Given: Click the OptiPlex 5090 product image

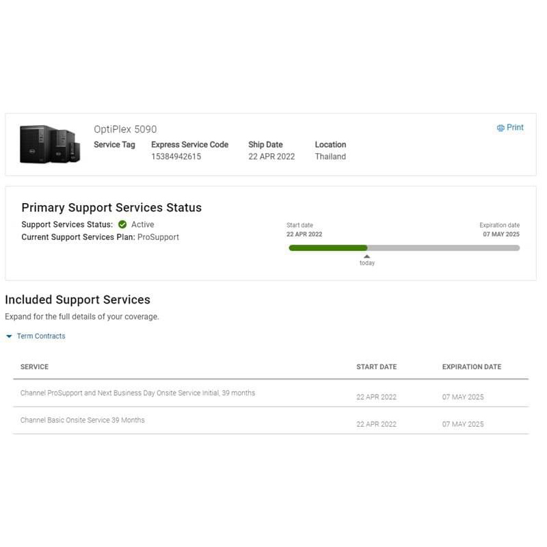Looking at the screenshot, I should click(x=49, y=144).
